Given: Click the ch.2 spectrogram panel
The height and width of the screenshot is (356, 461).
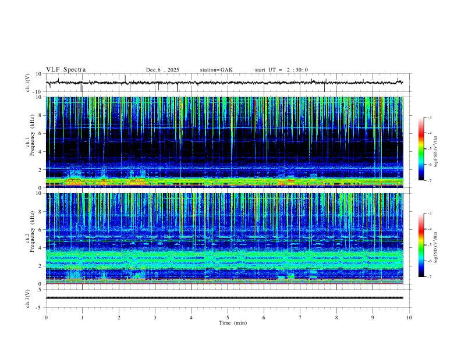Looking at the screenshot, I should click(224, 238).
